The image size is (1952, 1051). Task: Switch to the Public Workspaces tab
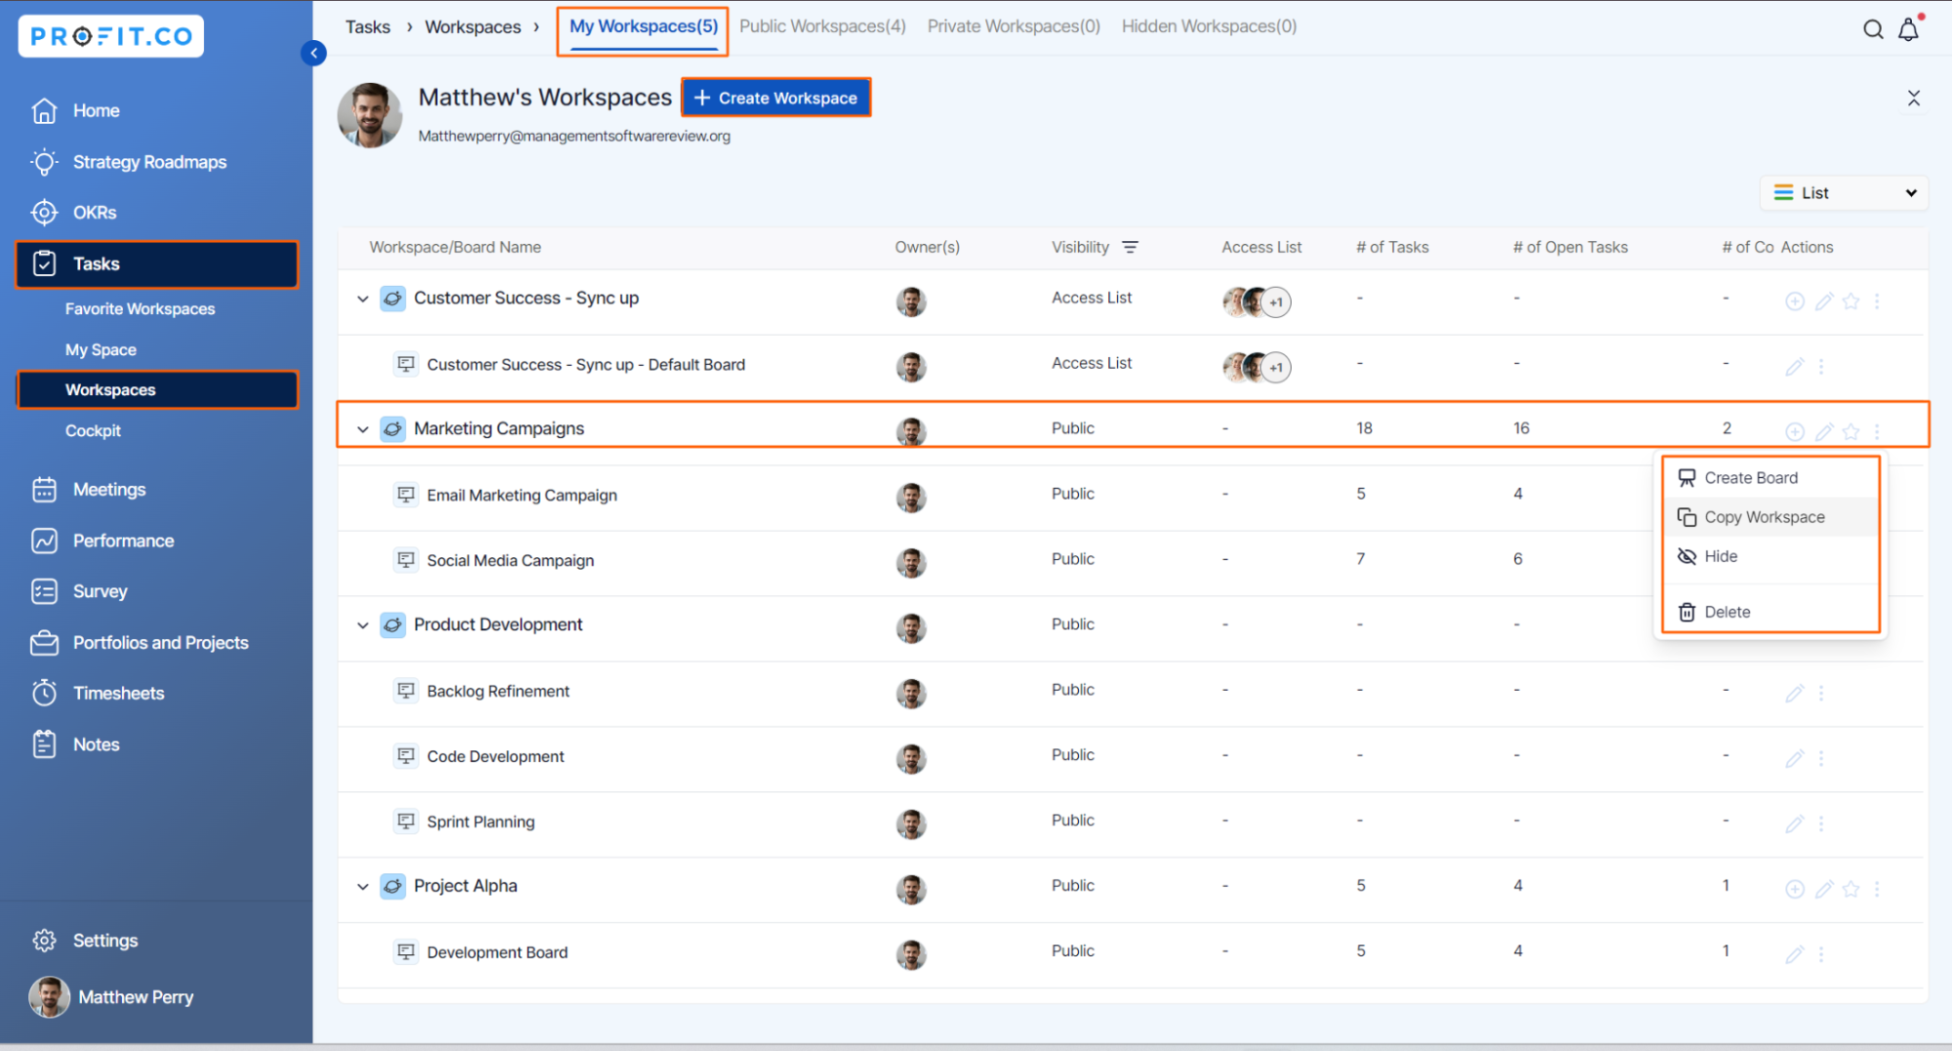[821, 26]
